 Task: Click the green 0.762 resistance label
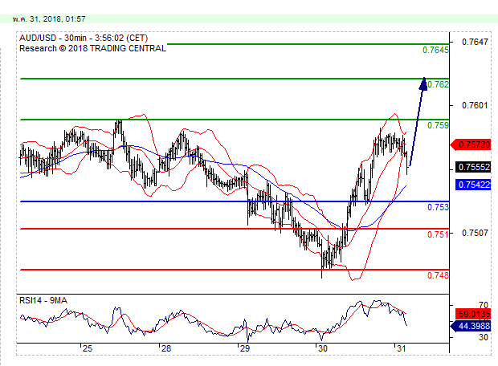point(438,84)
